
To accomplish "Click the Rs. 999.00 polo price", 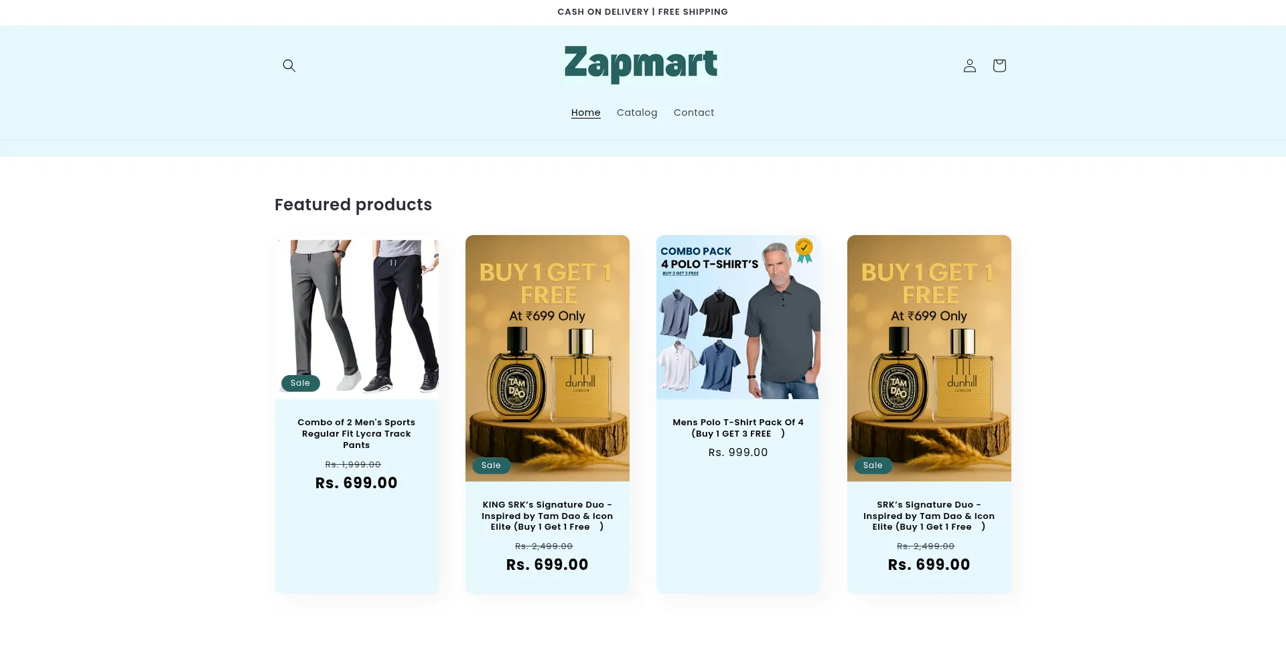I will tap(738, 453).
